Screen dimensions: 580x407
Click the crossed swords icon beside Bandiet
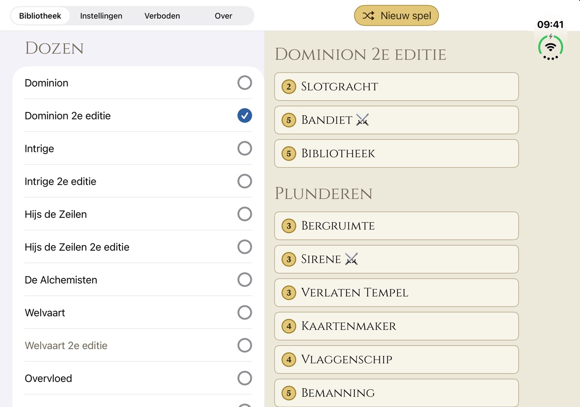pyautogui.click(x=362, y=120)
